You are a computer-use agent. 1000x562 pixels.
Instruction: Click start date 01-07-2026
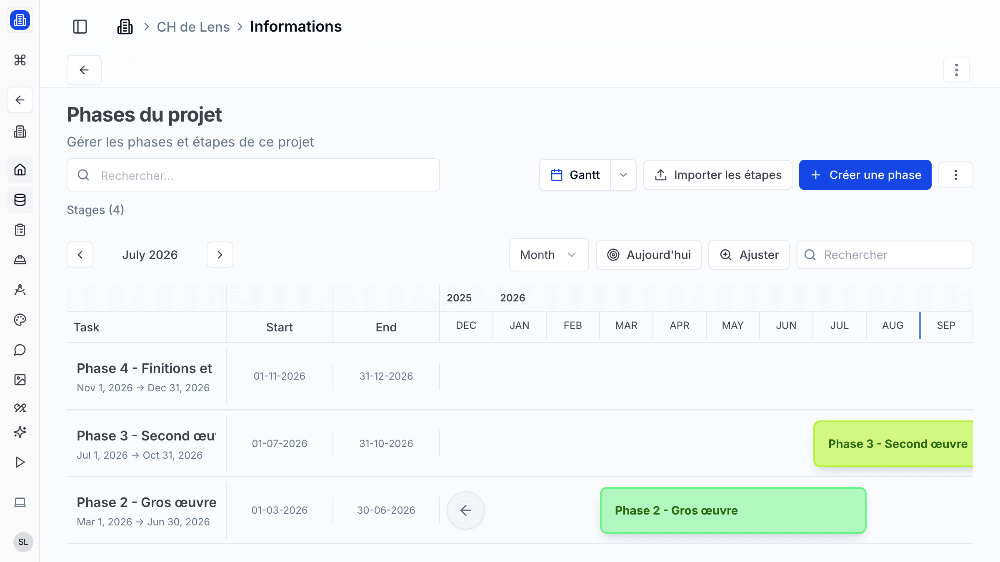[280, 443]
